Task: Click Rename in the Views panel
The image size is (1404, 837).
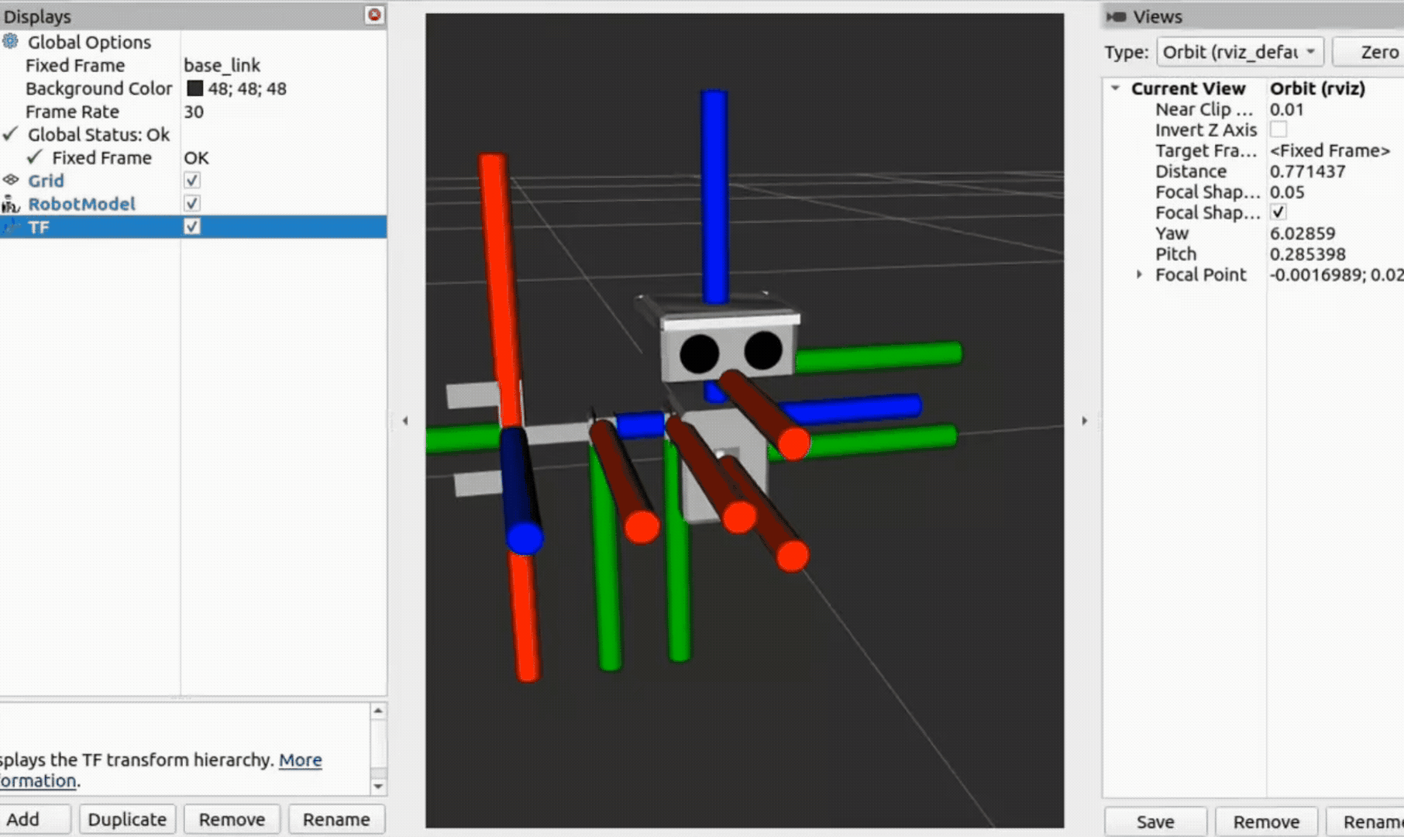Action: [x=1365, y=821]
